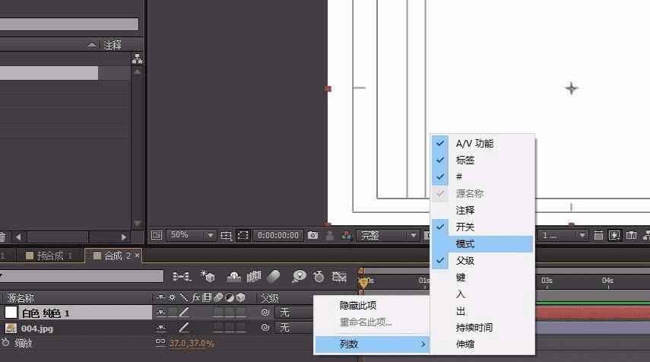Click scroll down arrow in project panel
The height and width of the screenshot is (362, 650).
(x=137, y=223)
